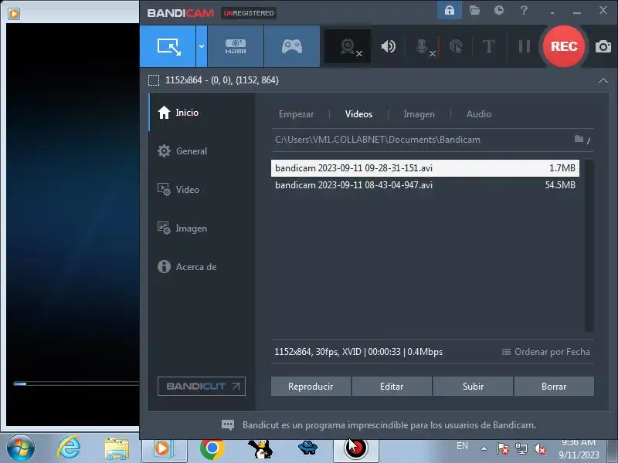Switch to the Videos tab
This screenshot has height=463, width=618.
(358, 114)
